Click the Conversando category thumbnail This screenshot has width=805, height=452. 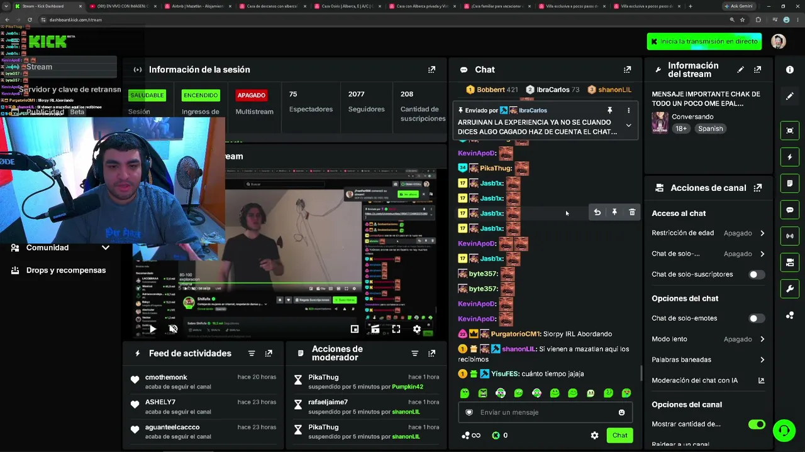tap(660, 122)
